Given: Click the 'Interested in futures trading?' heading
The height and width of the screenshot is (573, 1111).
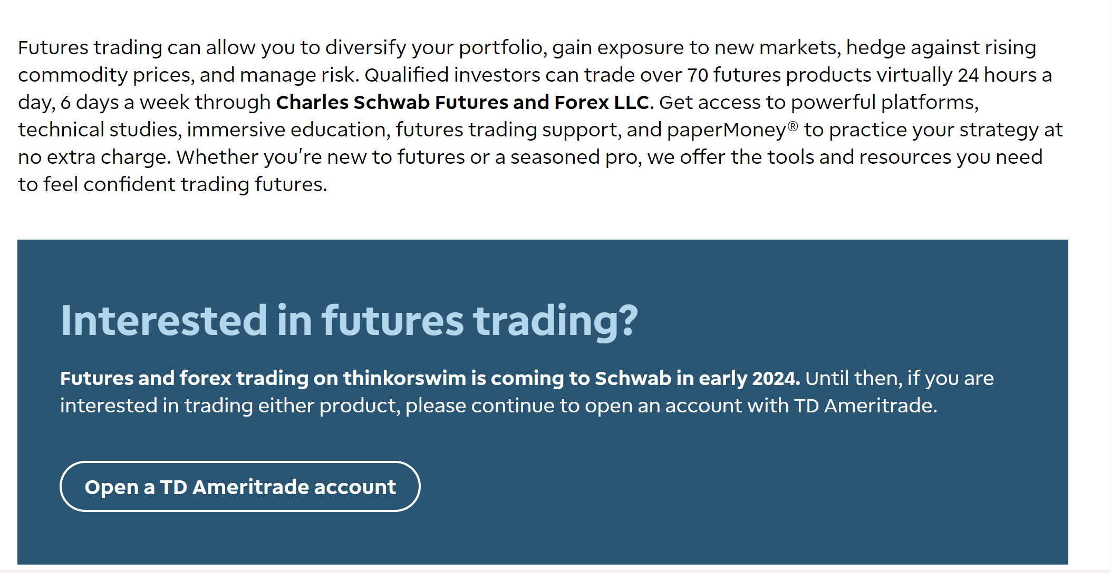Looking at the screenshot, I should click(349, 321).
